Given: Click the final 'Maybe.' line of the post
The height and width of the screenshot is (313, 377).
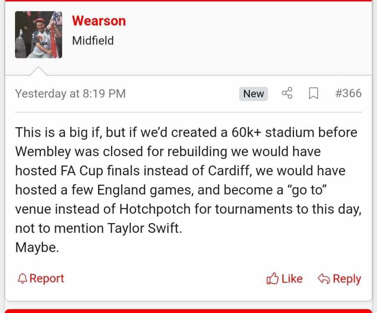Looking at the screenshot, I should point(37,247).
